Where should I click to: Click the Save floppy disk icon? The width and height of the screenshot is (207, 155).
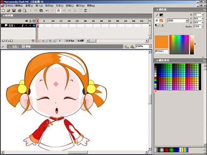coord(14,10)
